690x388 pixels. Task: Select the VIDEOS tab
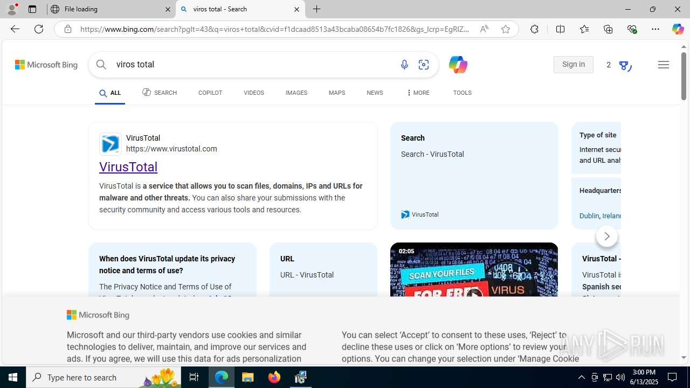[254, 93]
